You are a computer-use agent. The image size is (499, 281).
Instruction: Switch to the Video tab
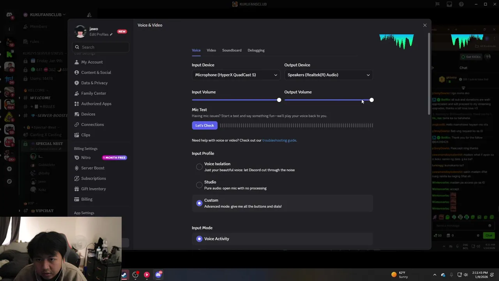pyautogui.click(x=211, y=50)
